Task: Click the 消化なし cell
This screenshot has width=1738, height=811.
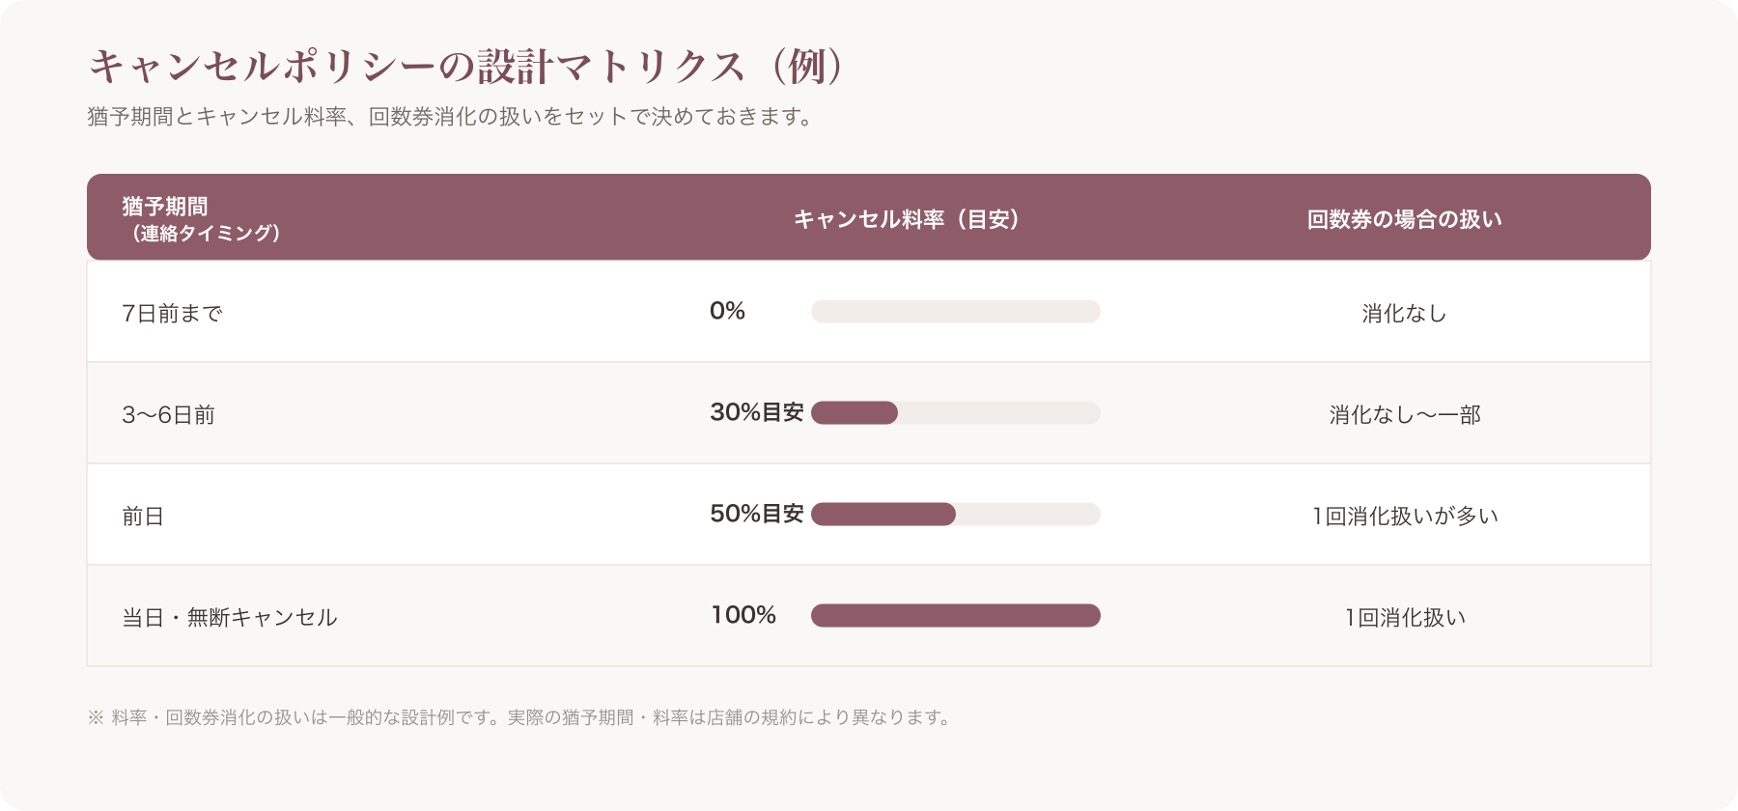Action: (1405, 313)
